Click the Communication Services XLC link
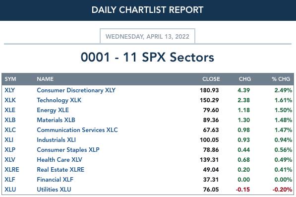 [77, 130]
